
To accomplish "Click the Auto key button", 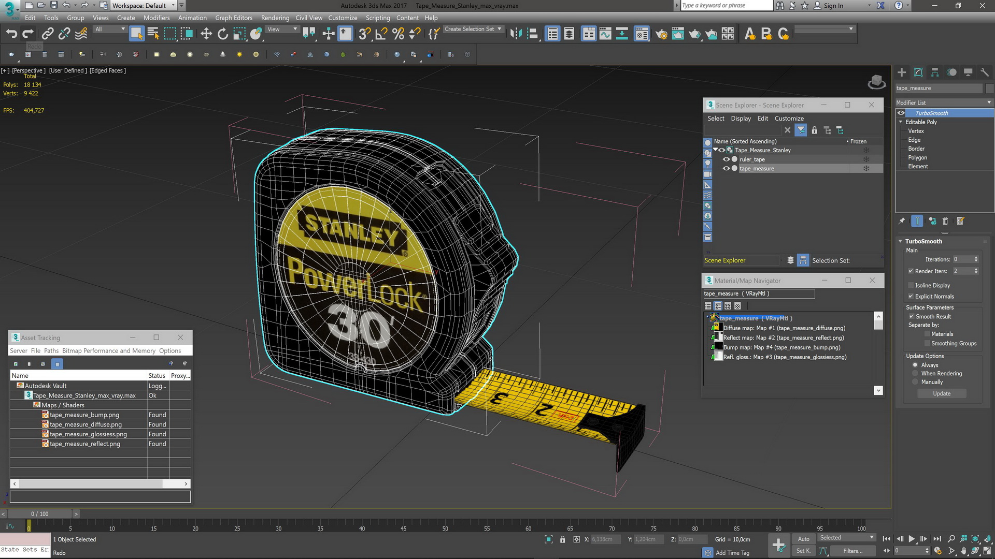I will [x=803, y=539].
